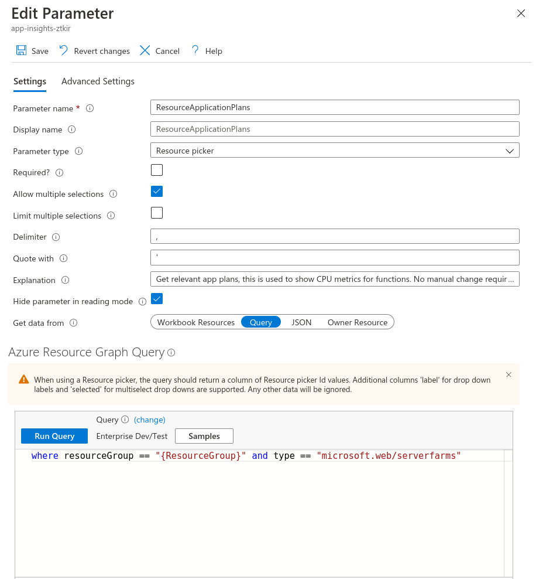Screen dimensions: 536x579
Task: Uncheck Allow multiple selections checkbox
Action: pyautogui.click(x=157, y=192)
